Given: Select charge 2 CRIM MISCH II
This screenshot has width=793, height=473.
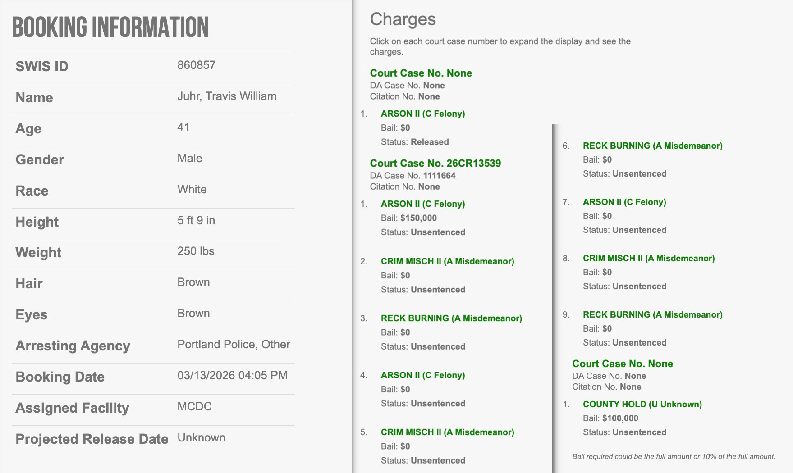Looking at the screenshot, I should [447, 261].
